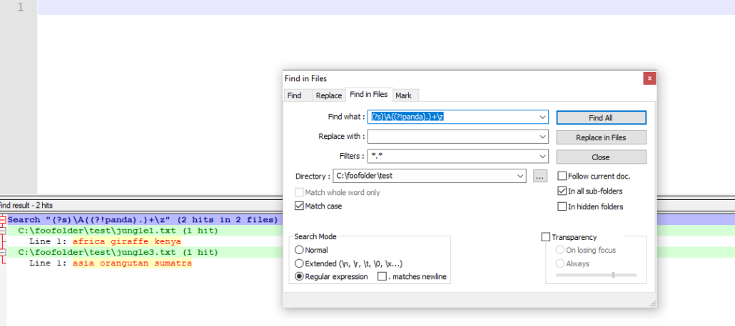
Task: Disable the Match case checkbox
Action: (x=300, y=206)
